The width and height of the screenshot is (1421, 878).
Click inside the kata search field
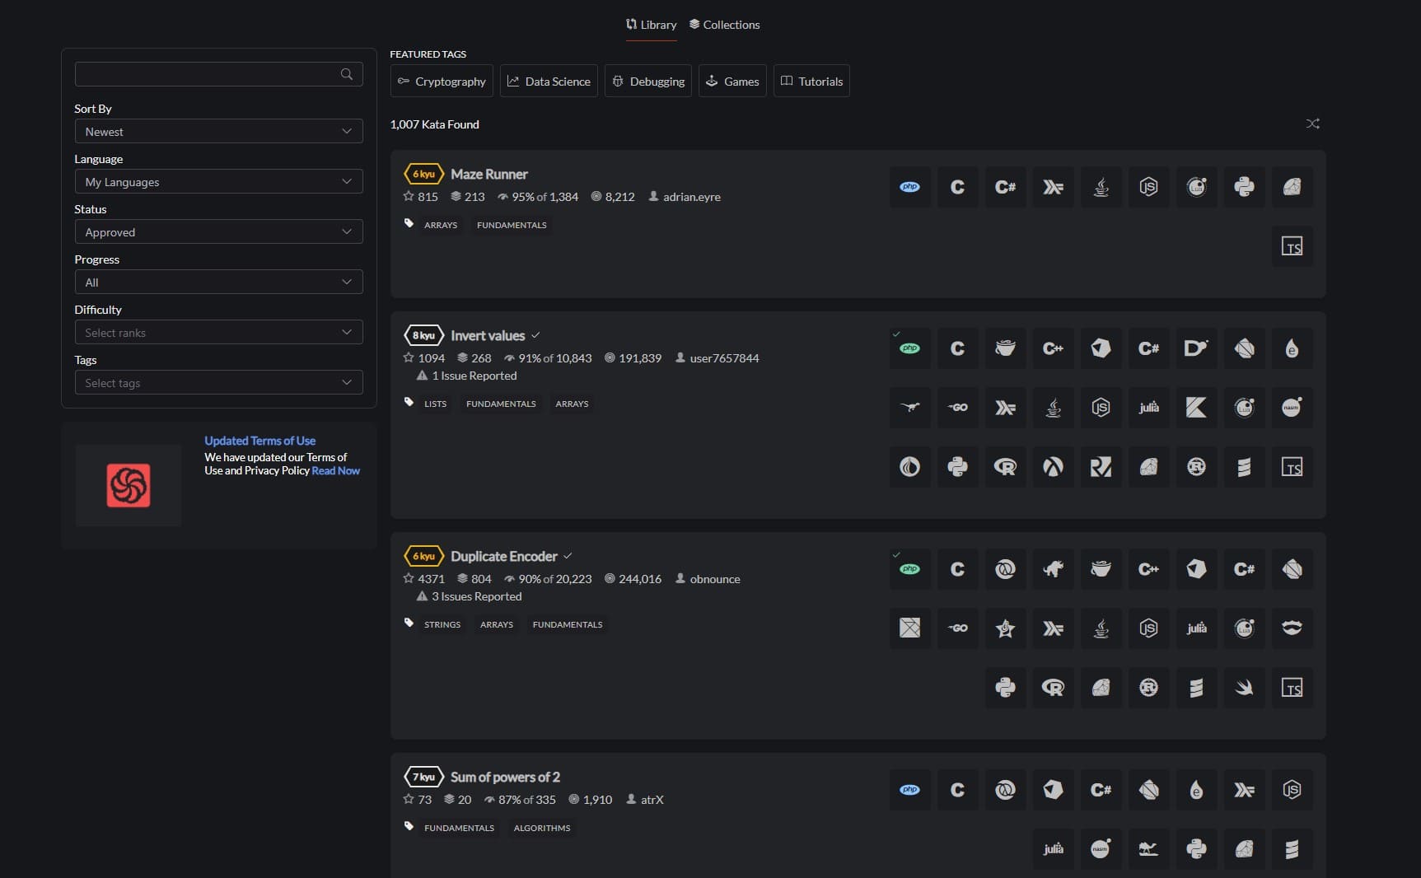pos(206,74)
